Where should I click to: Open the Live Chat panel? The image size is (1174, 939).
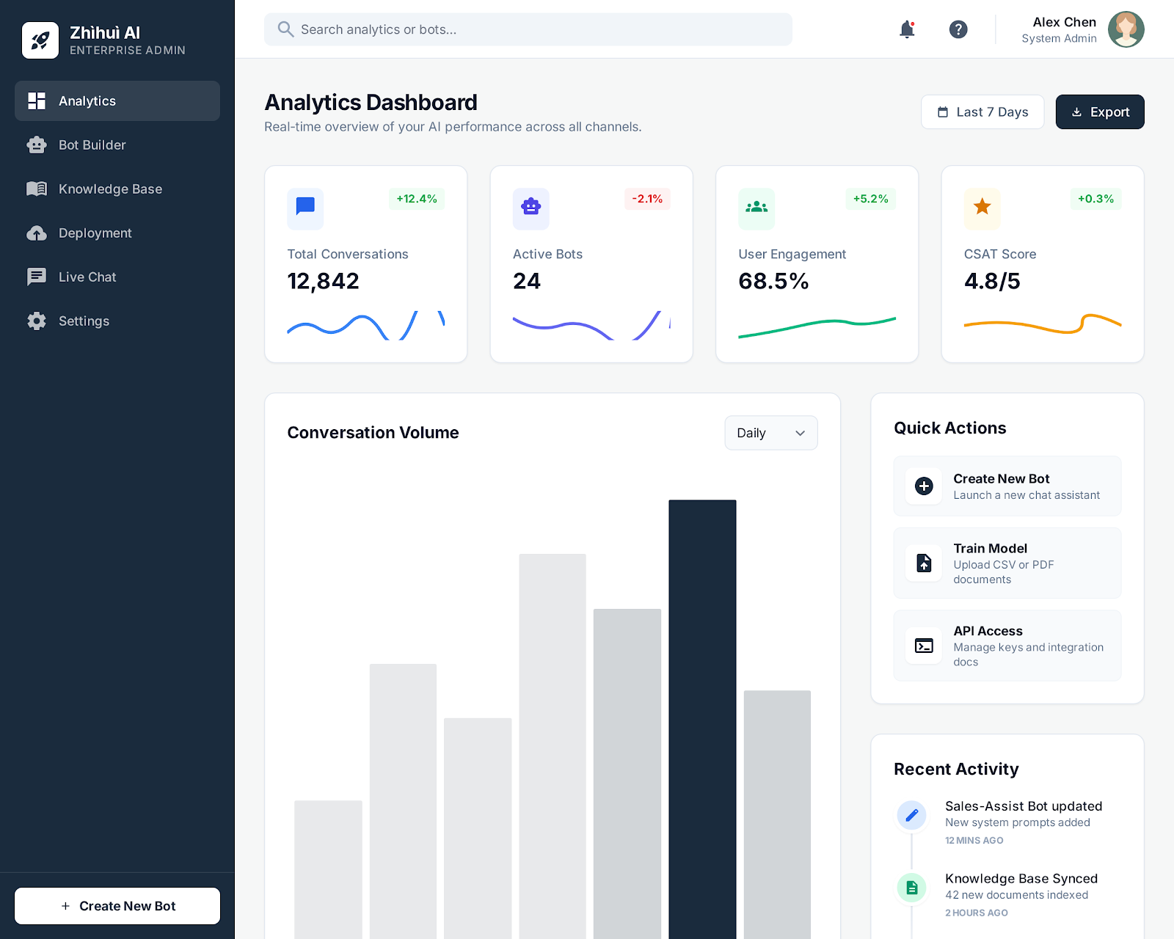(x=87, y=277)
